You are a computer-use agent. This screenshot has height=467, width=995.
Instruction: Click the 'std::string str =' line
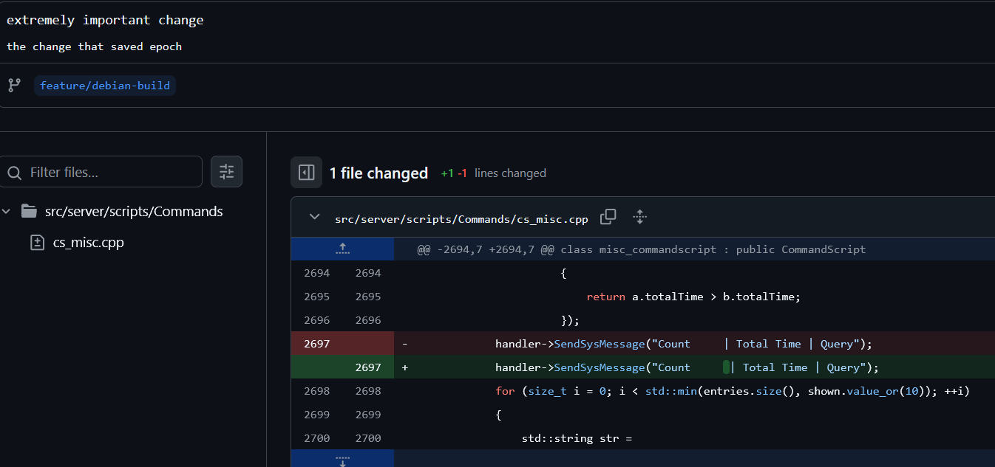(x=577, y=438)
